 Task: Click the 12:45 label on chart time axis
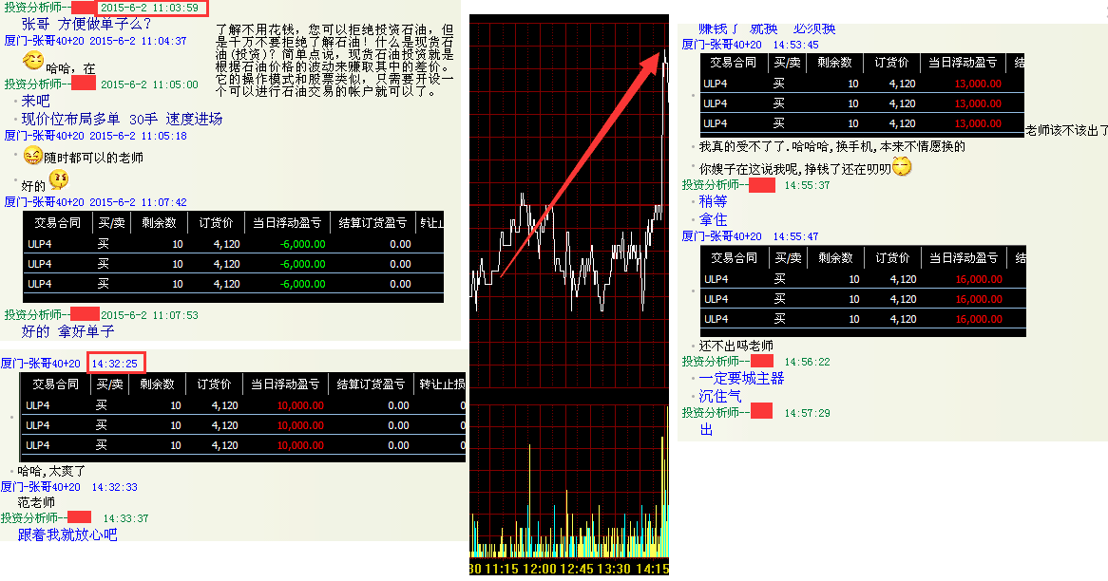(x=577, y=569)
